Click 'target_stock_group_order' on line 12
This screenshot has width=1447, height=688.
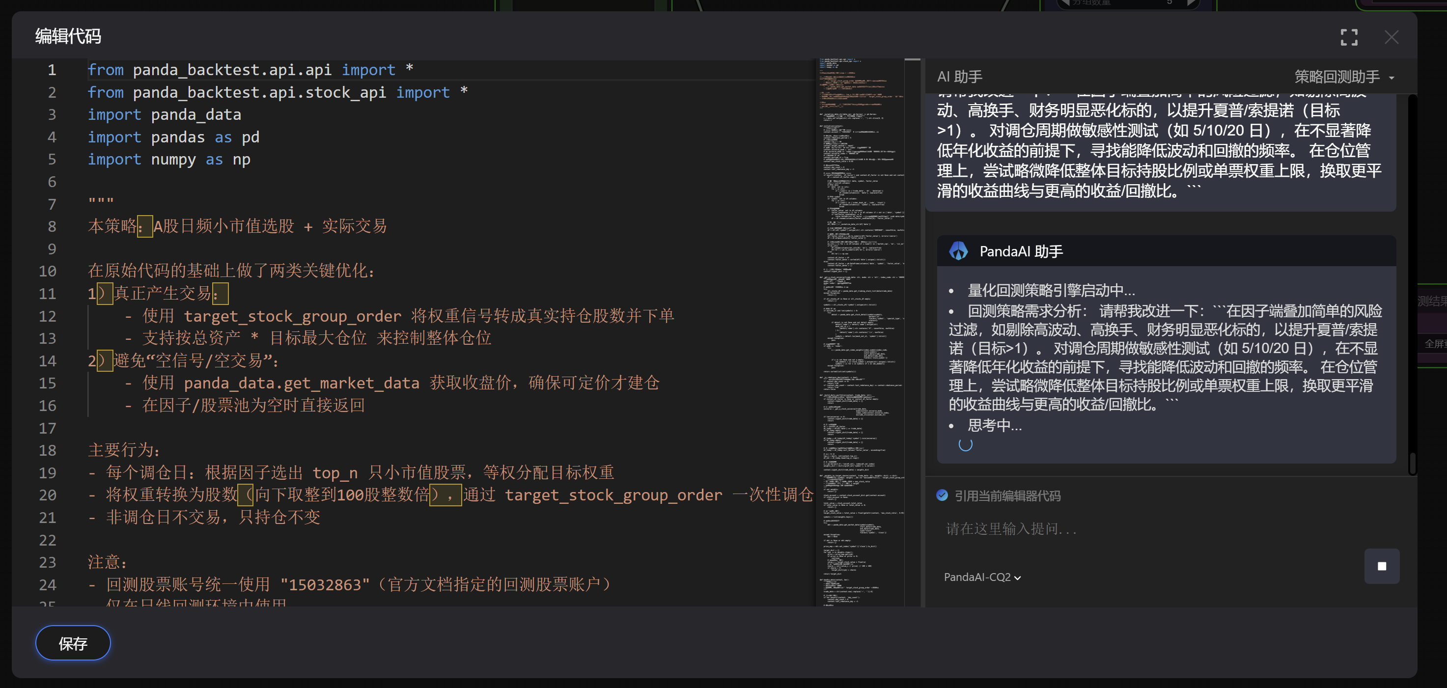coord(293,316)
